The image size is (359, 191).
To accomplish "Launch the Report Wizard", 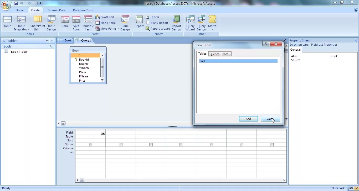I will click(158, 29).
